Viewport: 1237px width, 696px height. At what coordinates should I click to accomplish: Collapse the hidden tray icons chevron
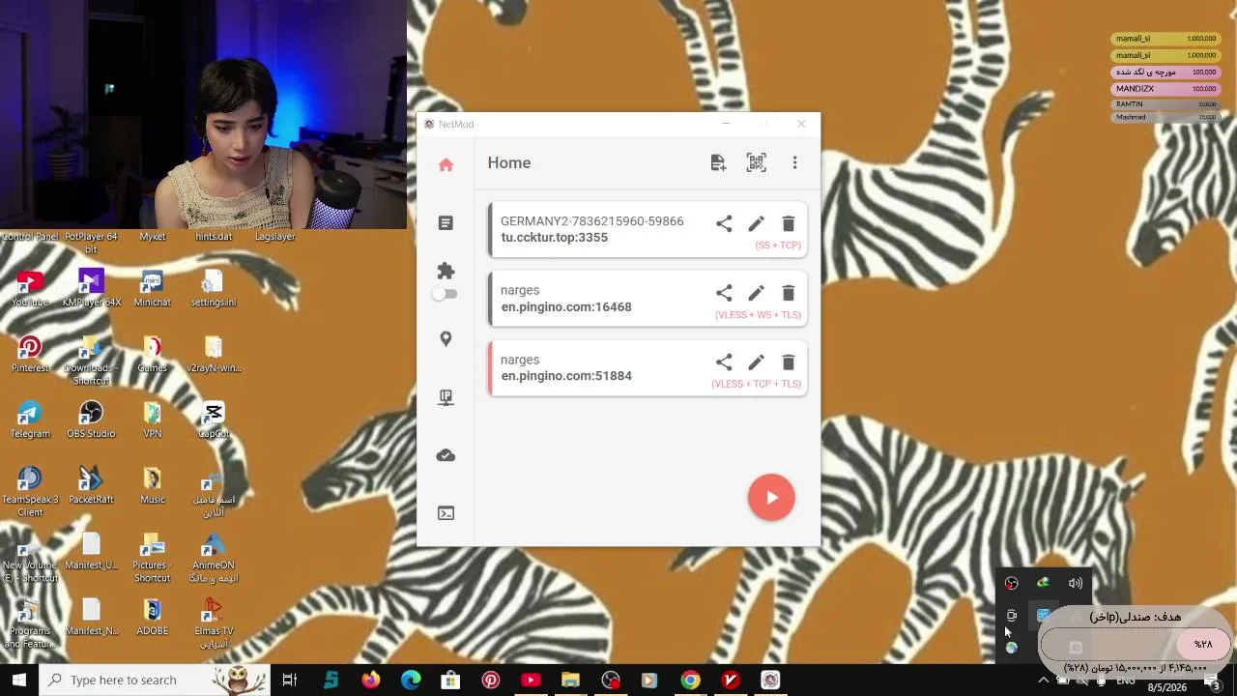point(1044,680)
